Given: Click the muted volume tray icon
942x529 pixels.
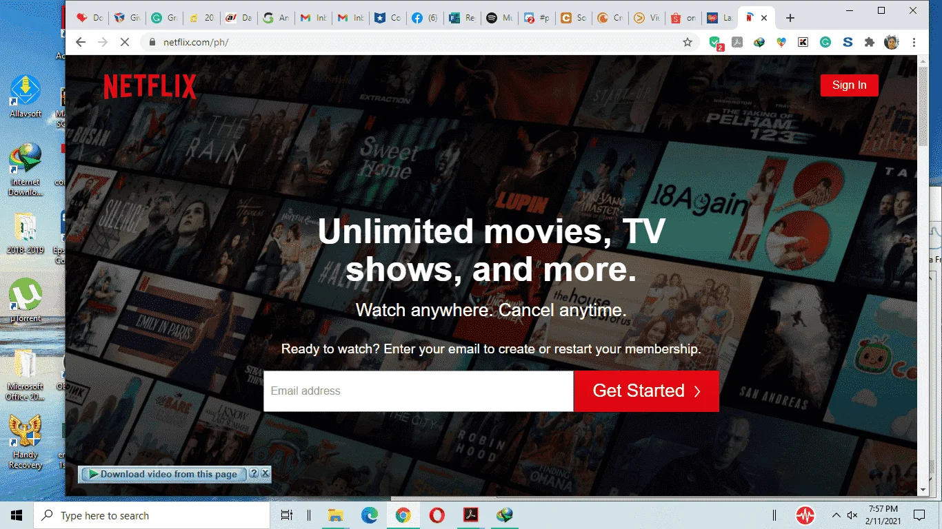Looking at the screenshot, I should (x=852, y=515).
